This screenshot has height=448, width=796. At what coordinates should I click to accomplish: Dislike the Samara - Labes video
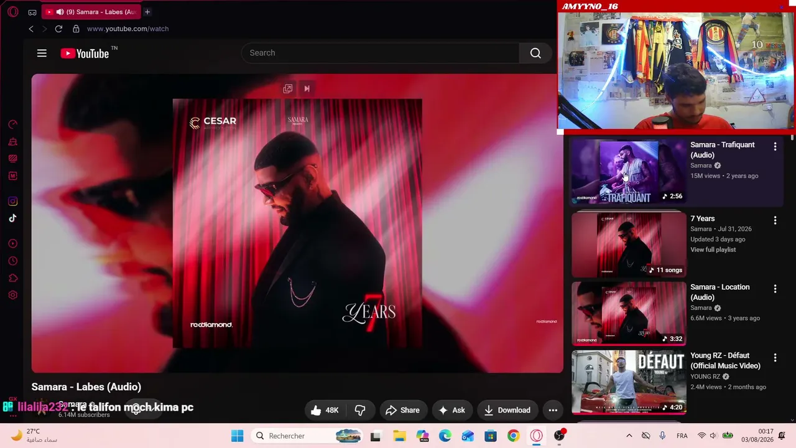360,410
